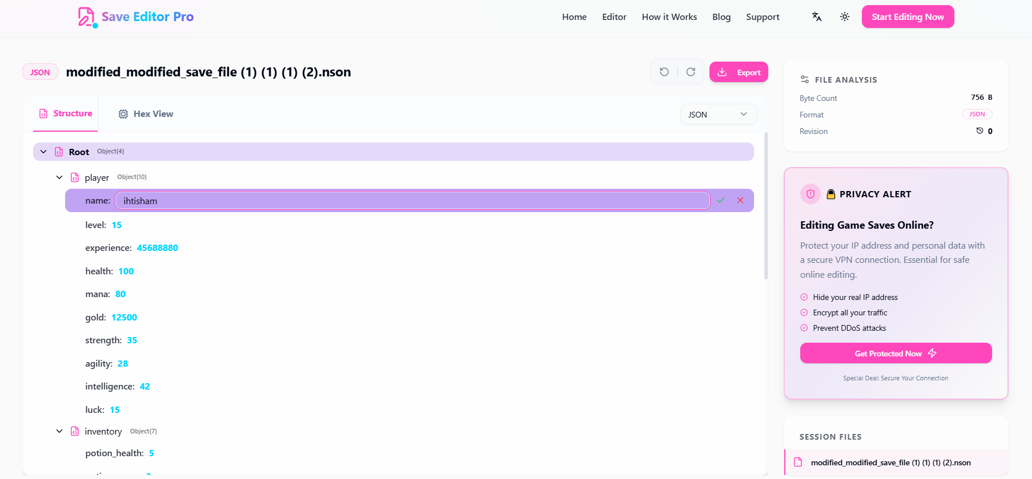Screen dimensions: 1032x479
Task: Click the intelligence value 42
Action: [x=145, y=386]
